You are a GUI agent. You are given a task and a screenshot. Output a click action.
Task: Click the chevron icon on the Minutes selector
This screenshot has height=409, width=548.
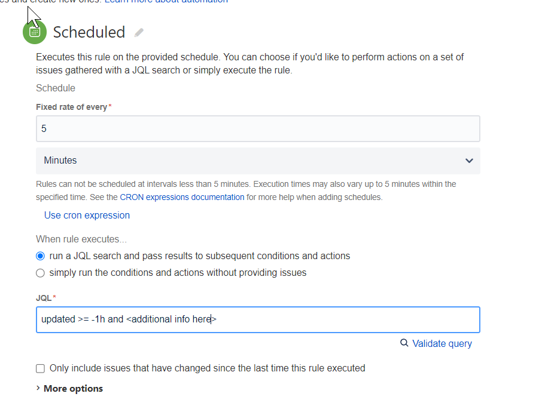point(470,161)
